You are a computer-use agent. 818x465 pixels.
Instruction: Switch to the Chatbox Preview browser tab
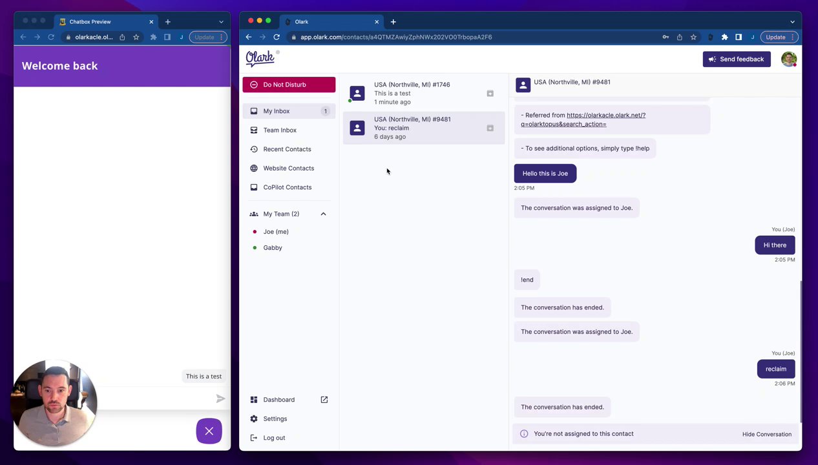tap(107, 21)
